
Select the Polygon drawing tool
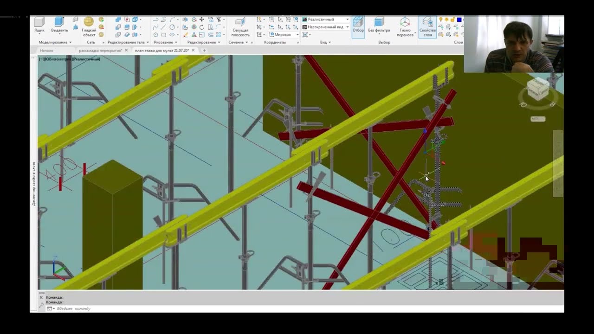point(155,35)
